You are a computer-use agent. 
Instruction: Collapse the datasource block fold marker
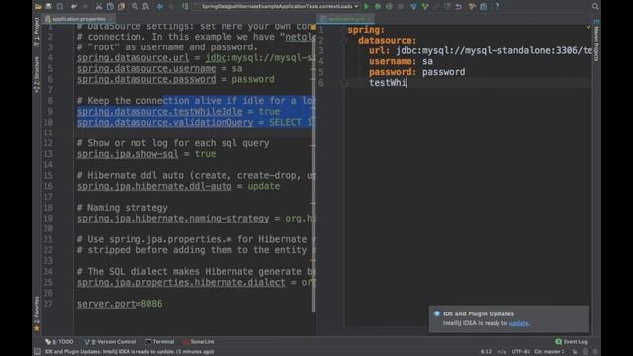344,40
